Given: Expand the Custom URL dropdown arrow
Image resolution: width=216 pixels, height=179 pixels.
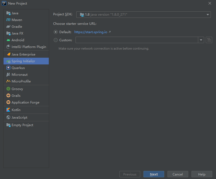Looking at the screenshot, I should coord(201,40).
